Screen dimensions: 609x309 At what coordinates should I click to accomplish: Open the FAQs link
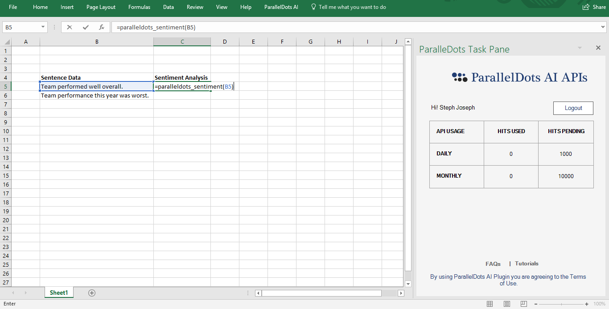(493, 264)
